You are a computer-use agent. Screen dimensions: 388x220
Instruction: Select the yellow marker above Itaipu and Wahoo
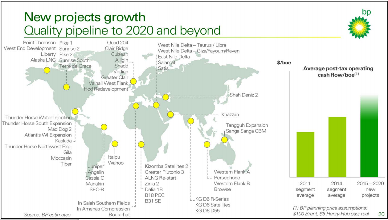pyautogui.click(x=115, y=144)
